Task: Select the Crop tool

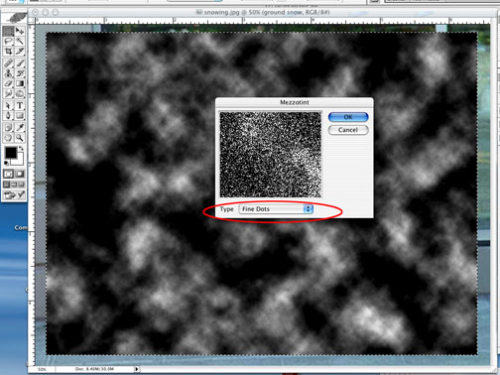Action: pos(8,52)
